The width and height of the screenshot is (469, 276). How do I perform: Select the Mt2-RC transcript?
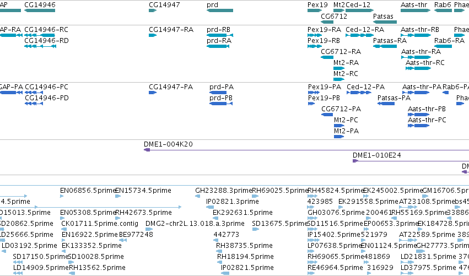click(339, 79)
